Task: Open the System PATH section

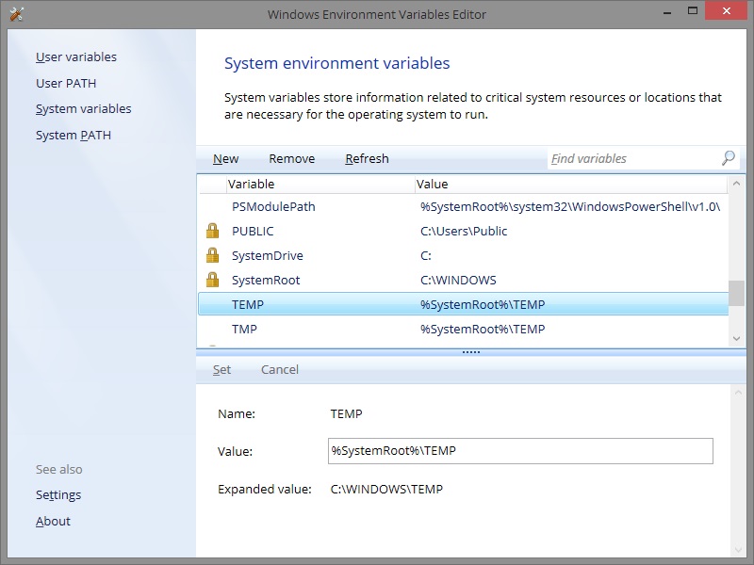Action: coord(72,135)
